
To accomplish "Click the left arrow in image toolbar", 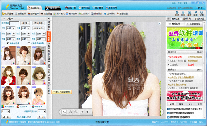I will click(x=82, y=112).
